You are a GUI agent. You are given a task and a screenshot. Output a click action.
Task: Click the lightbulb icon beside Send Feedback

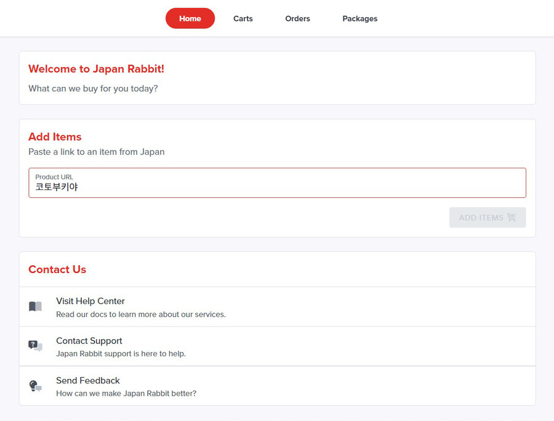point(35,386)
